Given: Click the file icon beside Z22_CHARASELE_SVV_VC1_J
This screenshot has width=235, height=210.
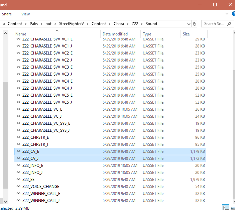Looking at the screenshot, I should [18, 46].
